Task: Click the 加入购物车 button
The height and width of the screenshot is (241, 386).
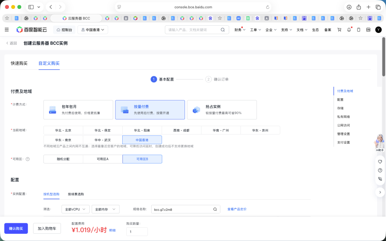Action: (47, 229)
